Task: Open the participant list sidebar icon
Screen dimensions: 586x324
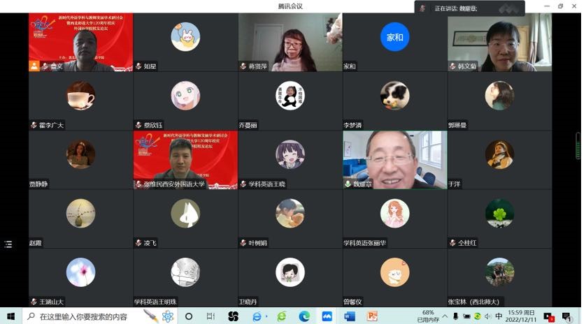Action: pyautogui.click(x=8, y=244)
